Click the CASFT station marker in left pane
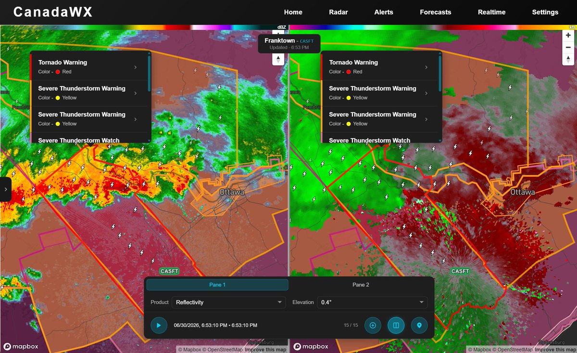Image resolution: width=577 pixels, height=353 pixels. click(169, 271)
